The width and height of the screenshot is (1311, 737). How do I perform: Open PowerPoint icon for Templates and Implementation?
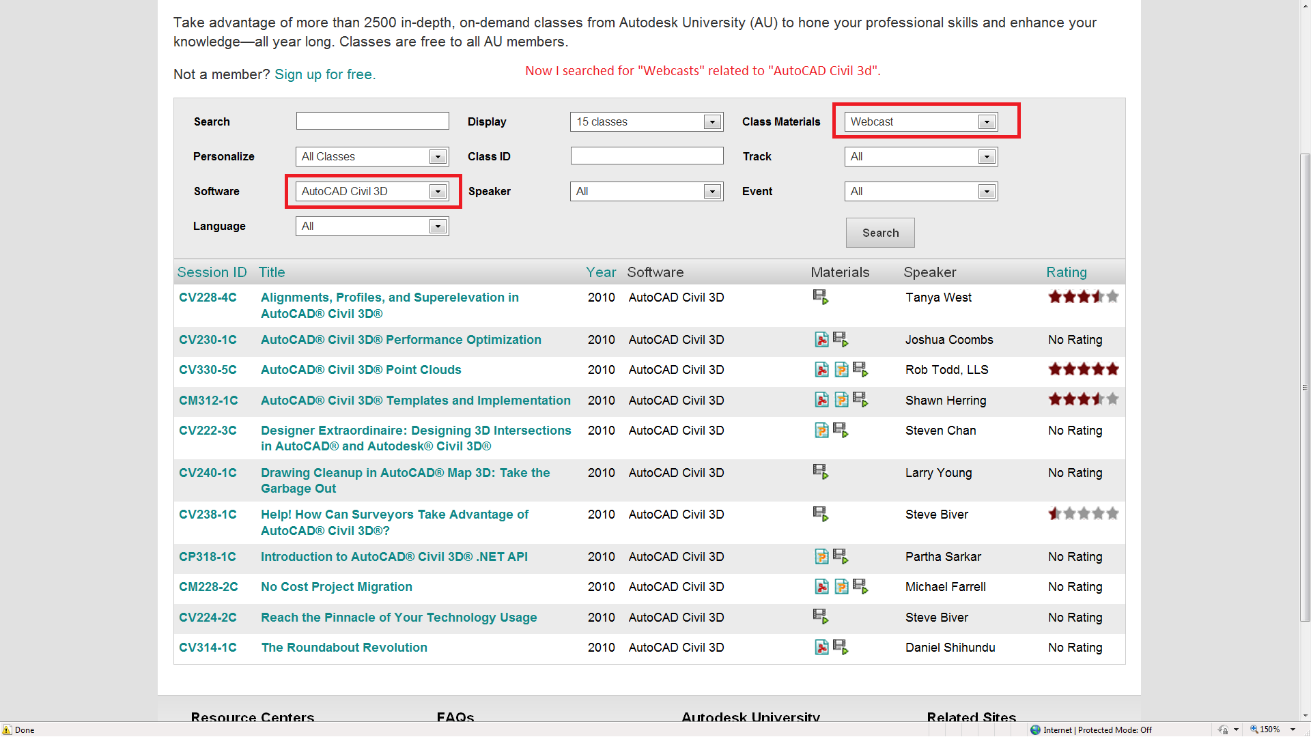tap(841, 400)
